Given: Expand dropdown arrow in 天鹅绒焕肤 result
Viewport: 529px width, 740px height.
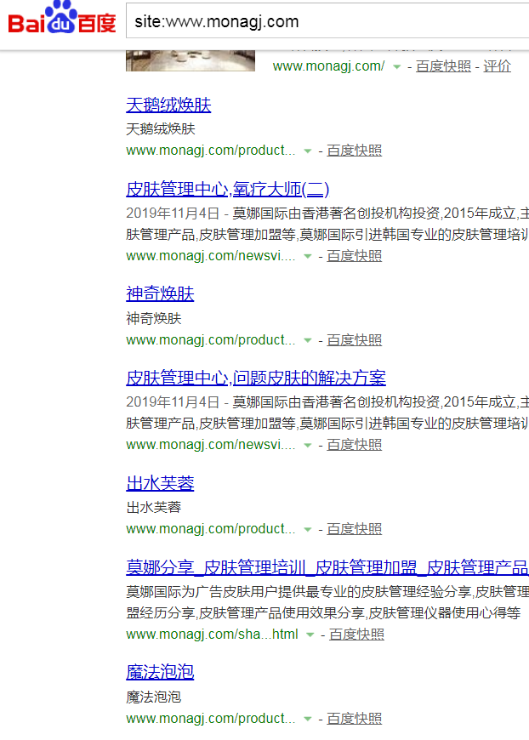Looking at the screenshot, I should pyautogui.click(x=308, y=151).
